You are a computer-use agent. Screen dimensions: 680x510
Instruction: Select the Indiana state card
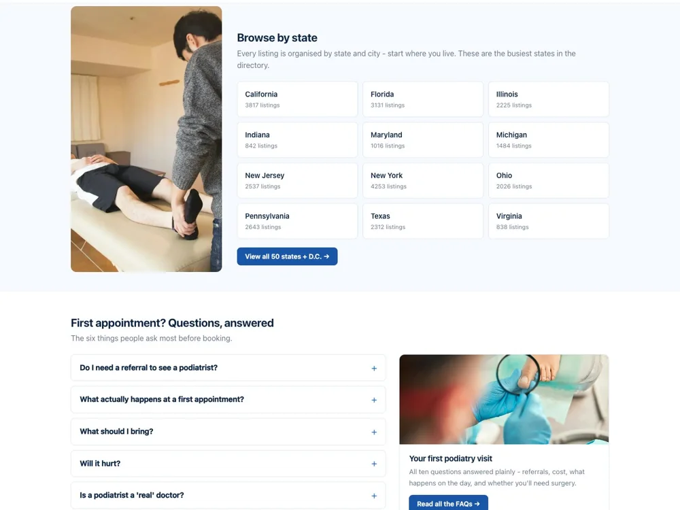297,139
